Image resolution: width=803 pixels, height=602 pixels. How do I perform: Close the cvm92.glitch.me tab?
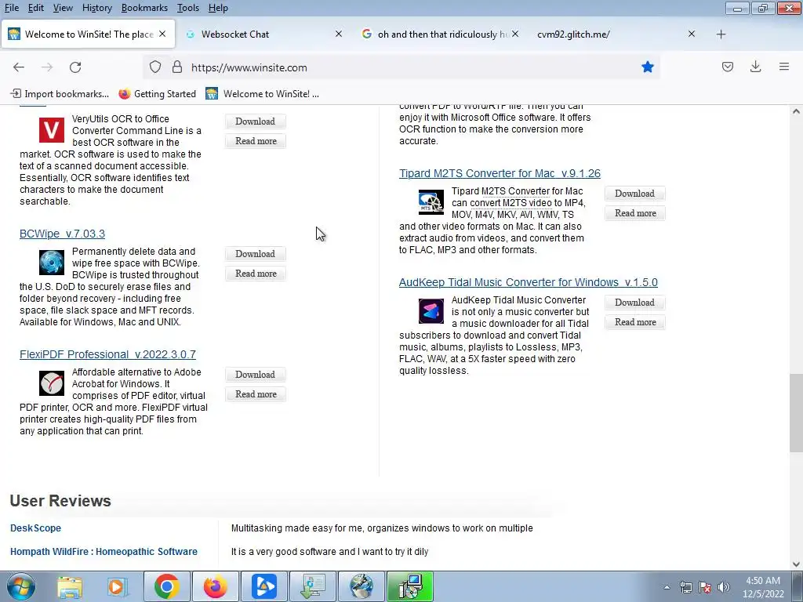click(x=692, y=34)
